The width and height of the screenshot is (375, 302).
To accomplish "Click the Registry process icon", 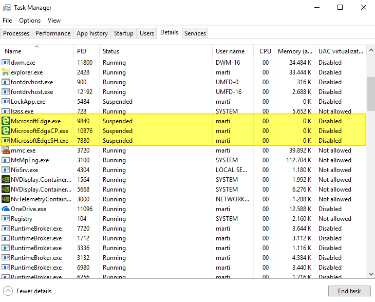I will click(5, 219).
